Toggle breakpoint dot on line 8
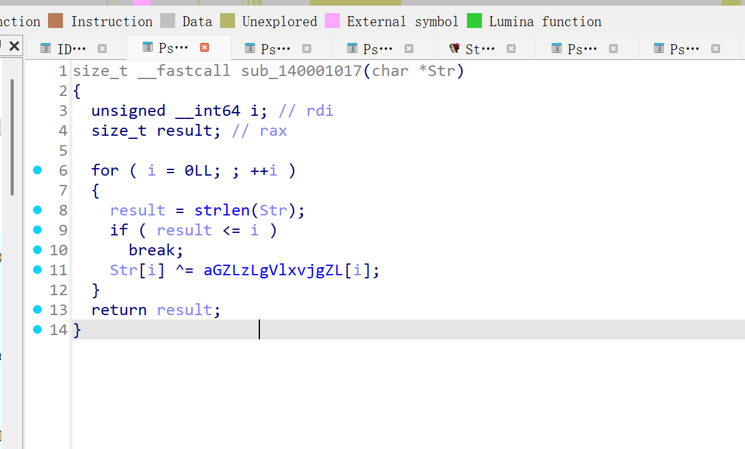Viewport: 745px width, 449px height. tap(37, 210)
